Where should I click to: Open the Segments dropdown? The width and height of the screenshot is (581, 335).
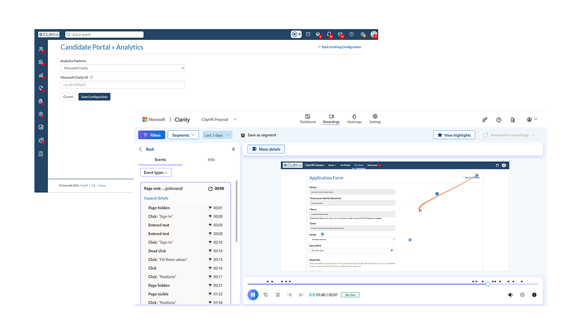[183, 135]
